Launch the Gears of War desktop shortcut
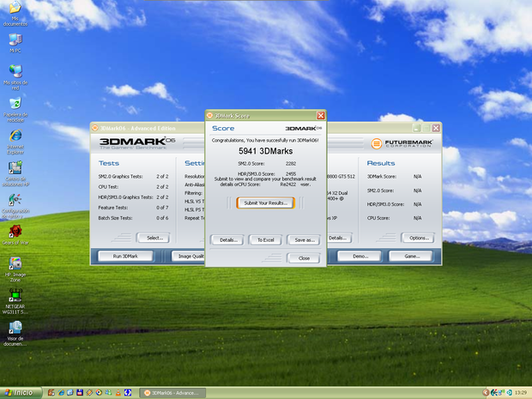The height and width of the screenshot is (399, 532). point(14,231)
